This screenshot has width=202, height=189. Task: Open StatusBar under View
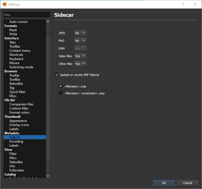tap(16, 162)
